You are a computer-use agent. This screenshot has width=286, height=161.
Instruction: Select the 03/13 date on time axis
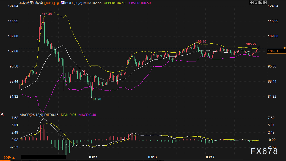[x=152, y=157]
